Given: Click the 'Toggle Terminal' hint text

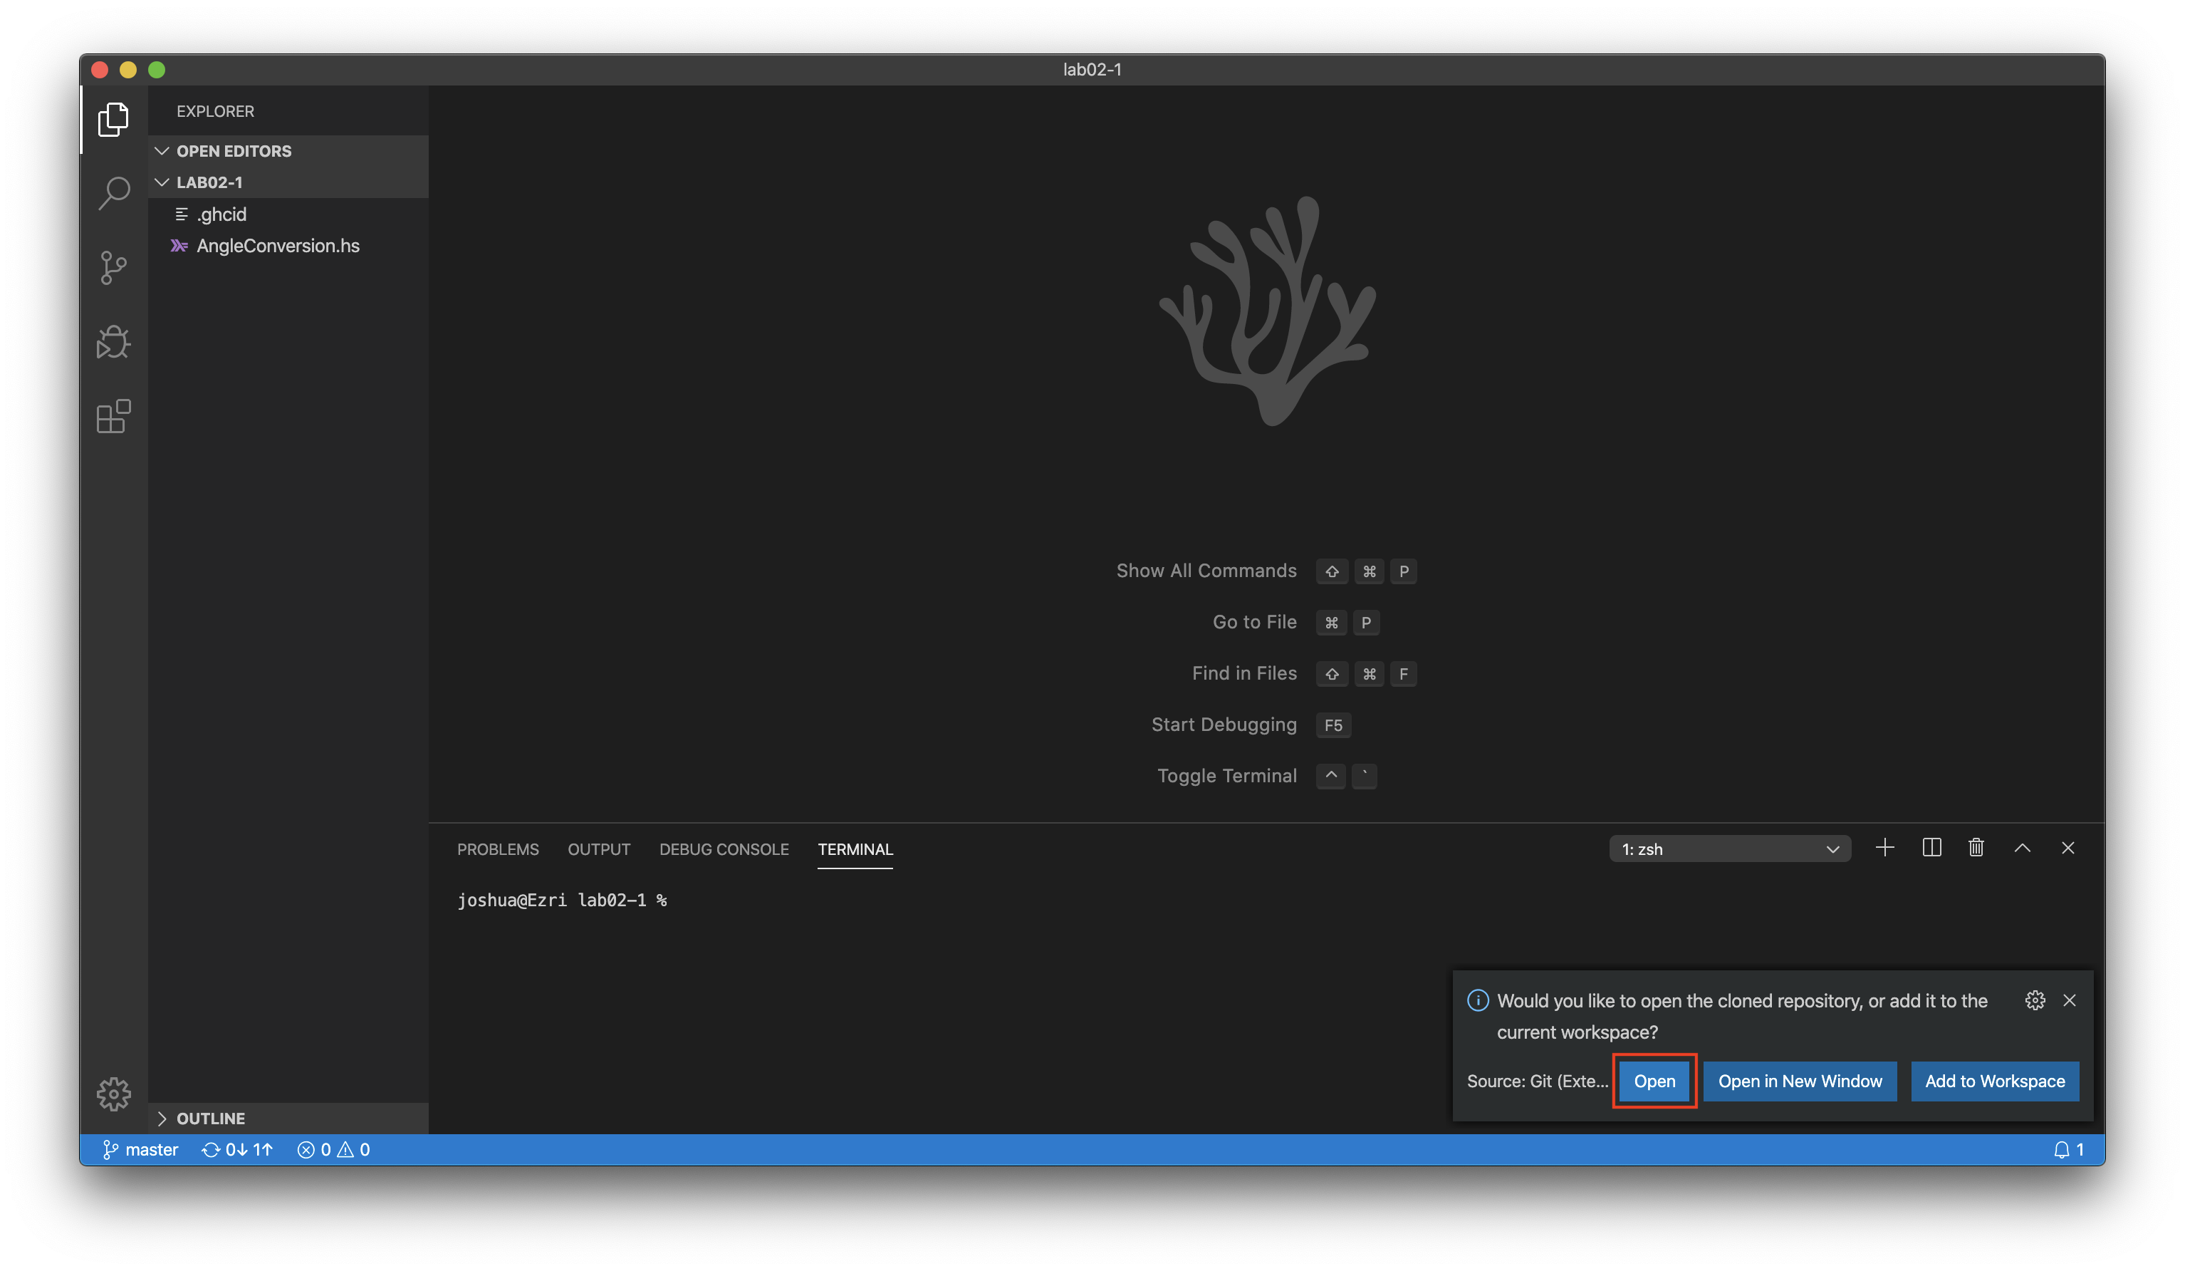Looking at the screenshot, I should [x=1227, y=776].
